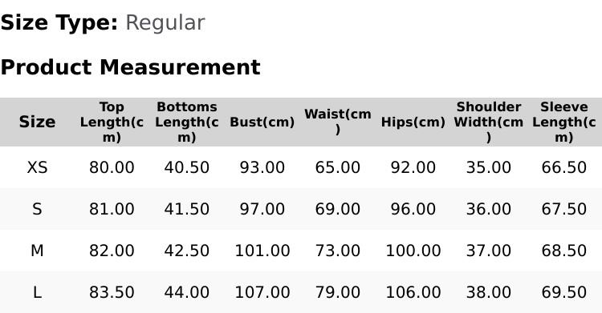Select the Regular size type value
Screen dimensions: 602x313
(165, 23)
